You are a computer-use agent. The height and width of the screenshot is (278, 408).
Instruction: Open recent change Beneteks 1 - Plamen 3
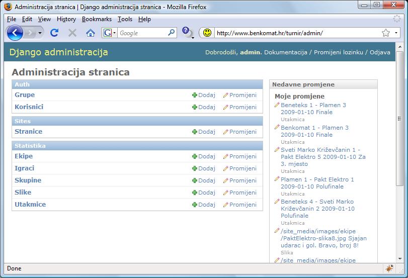[313, 109]
